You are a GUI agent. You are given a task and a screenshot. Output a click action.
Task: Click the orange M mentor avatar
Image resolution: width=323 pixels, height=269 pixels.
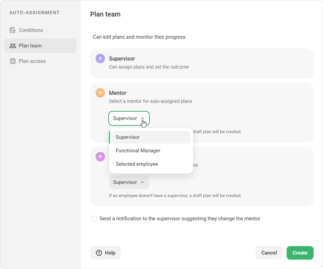[x=100, y=93]
